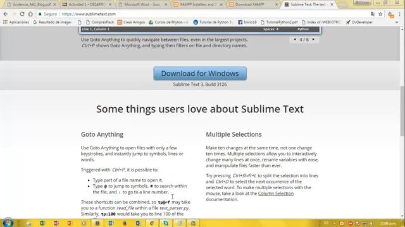Open the file explorer taskbar icon
Image resolution: width=405 pixels, height=227 pixels.
pyautogui.click(x=28, y=223)
